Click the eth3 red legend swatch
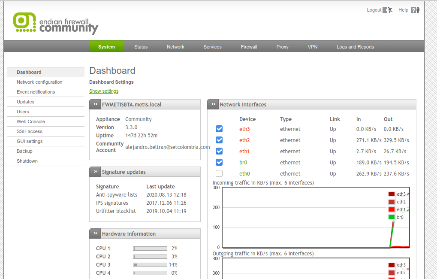The width and height of the screenshot is (437, 279). tap(391, 194)
